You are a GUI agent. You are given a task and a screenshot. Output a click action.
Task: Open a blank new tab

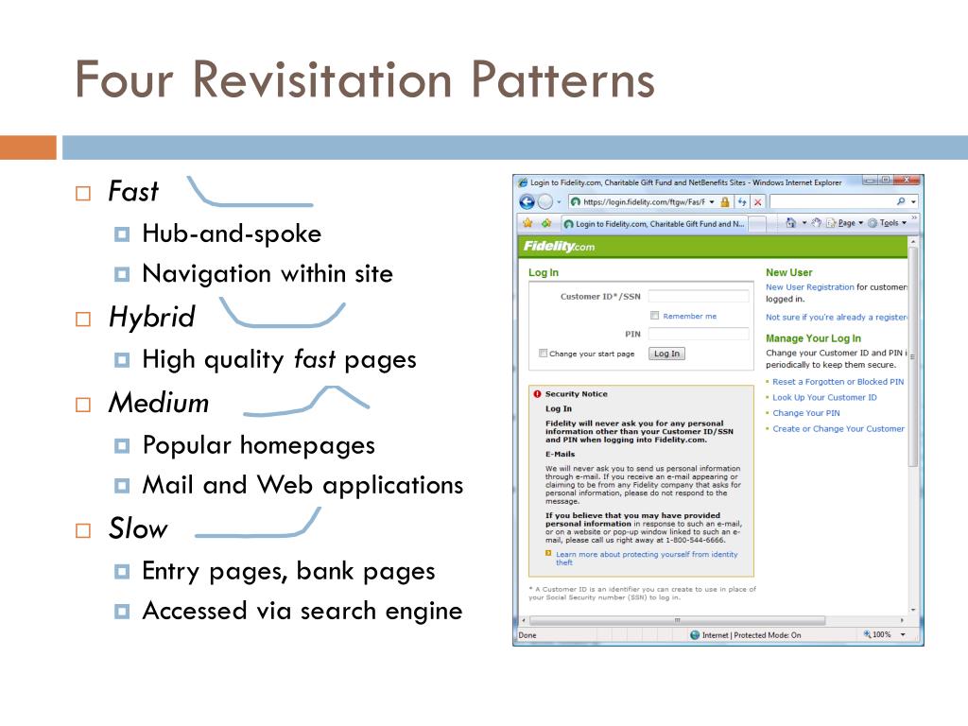757,223
